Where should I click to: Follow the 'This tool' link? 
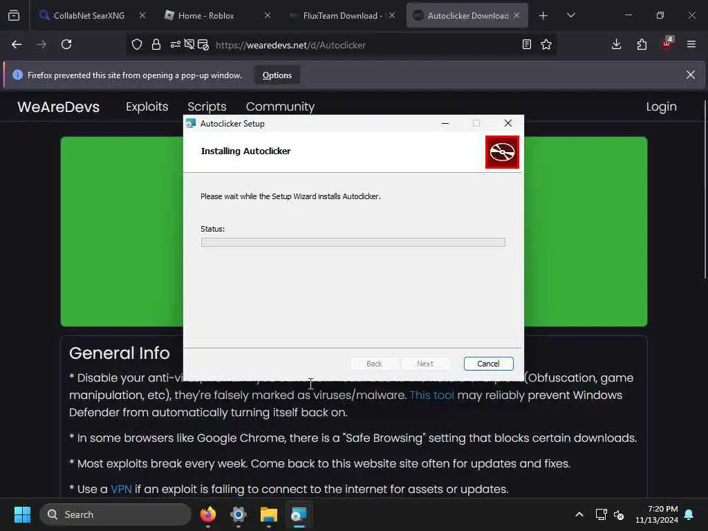(x=431, y=395)
